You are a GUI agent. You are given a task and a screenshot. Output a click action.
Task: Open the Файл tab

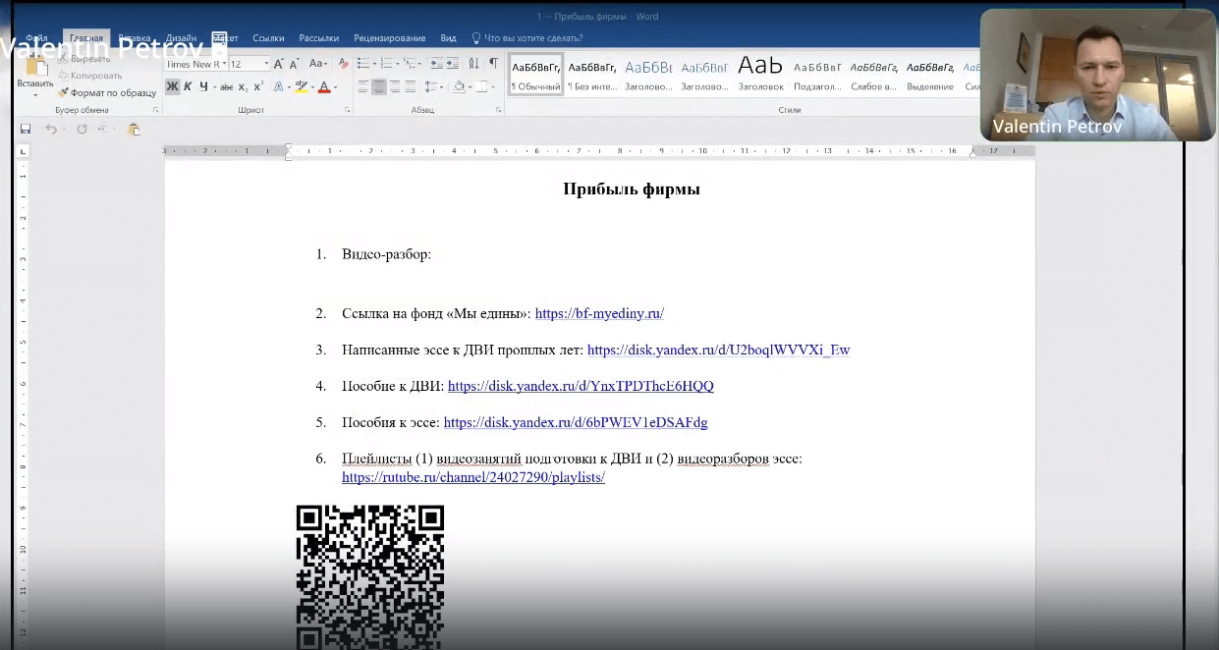coord(37,38)
